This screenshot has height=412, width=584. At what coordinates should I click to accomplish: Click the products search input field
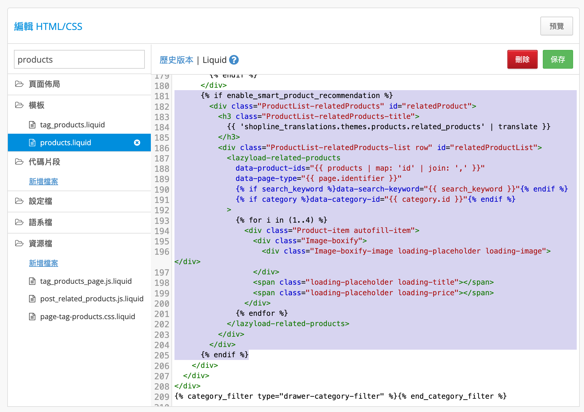pos(79,60)
